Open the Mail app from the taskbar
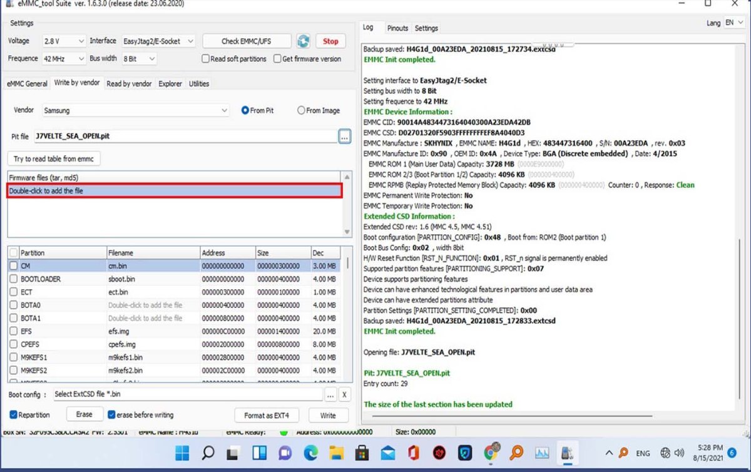Viewport: 751px width, 472px height. coord(387,453)
